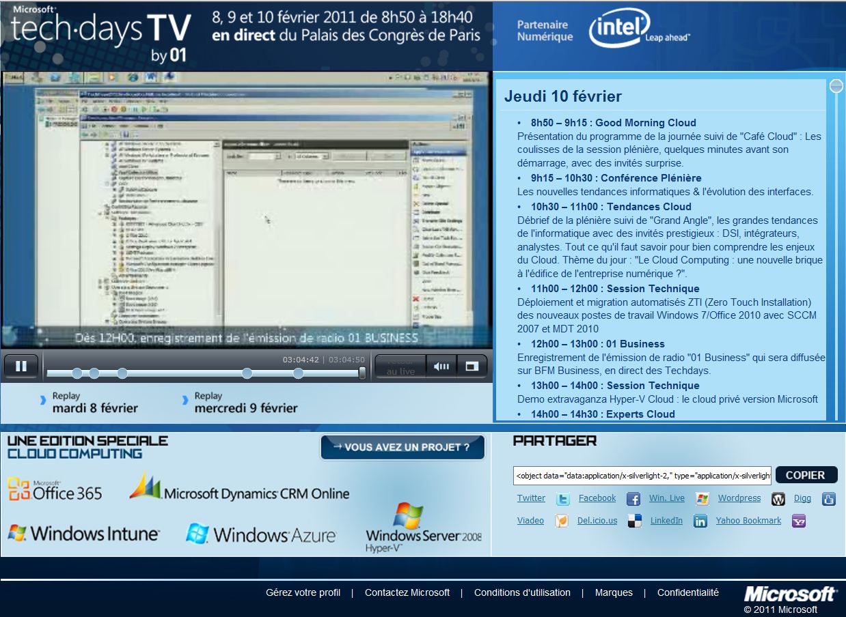The image size is (846, 617).
Task: Click the Twitter bird share icon
Action: click(x=562, y=499)
